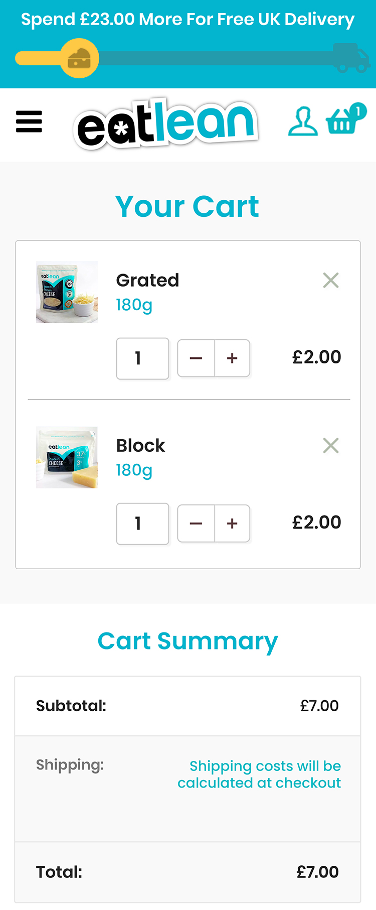Remove Grated cheese from cart
The width and height of the screenshot is (376, 910).
coord(331,280)
